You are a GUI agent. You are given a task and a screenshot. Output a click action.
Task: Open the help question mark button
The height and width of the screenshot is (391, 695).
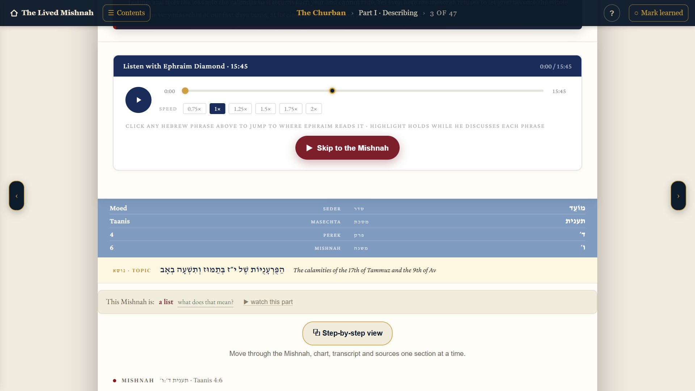(612, 13)
